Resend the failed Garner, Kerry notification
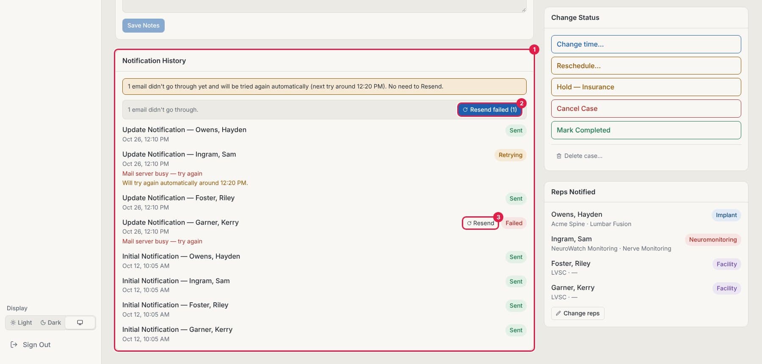 coord(480,223)
